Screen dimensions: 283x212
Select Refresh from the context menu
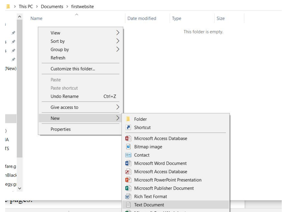[58, 58]
